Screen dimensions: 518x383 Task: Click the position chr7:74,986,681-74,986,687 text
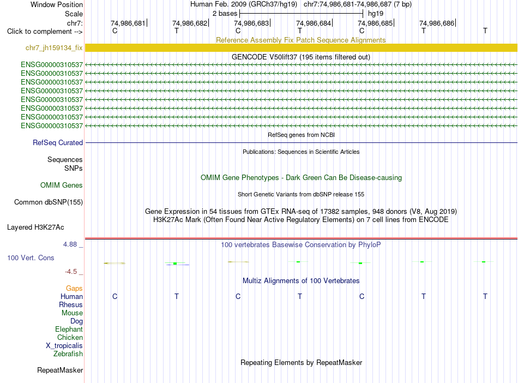347,4
